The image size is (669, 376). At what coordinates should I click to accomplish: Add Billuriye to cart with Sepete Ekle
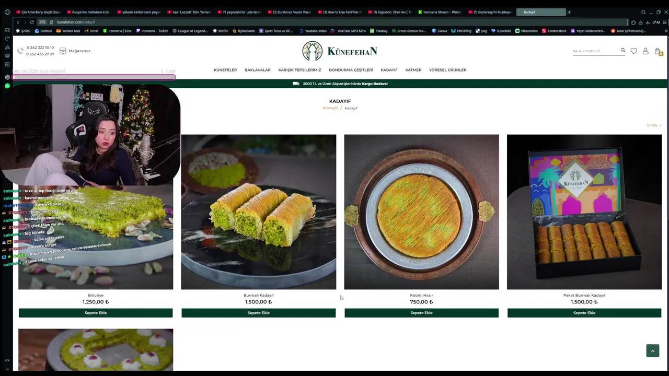(x=96, y=313)
